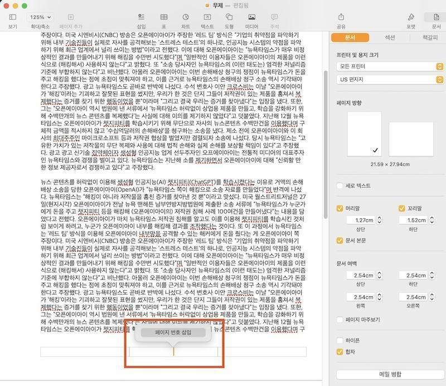Click the document title 무제

[218, 6]
